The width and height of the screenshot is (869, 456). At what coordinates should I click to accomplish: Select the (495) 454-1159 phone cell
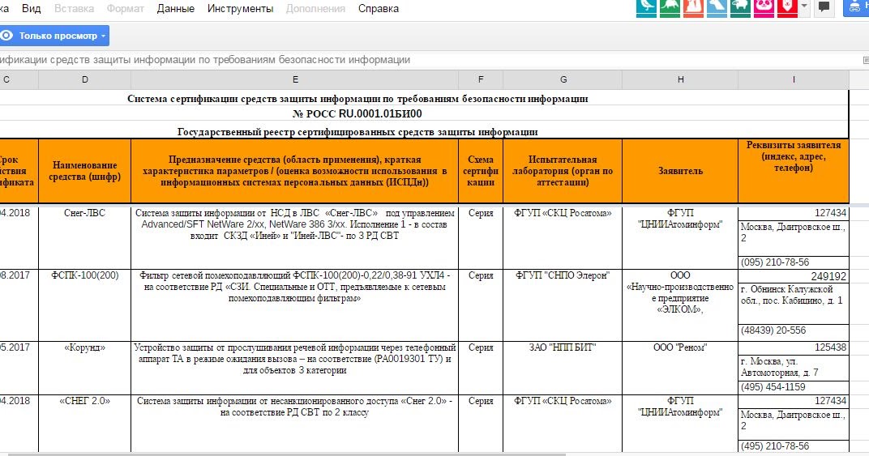pos(794,387)
